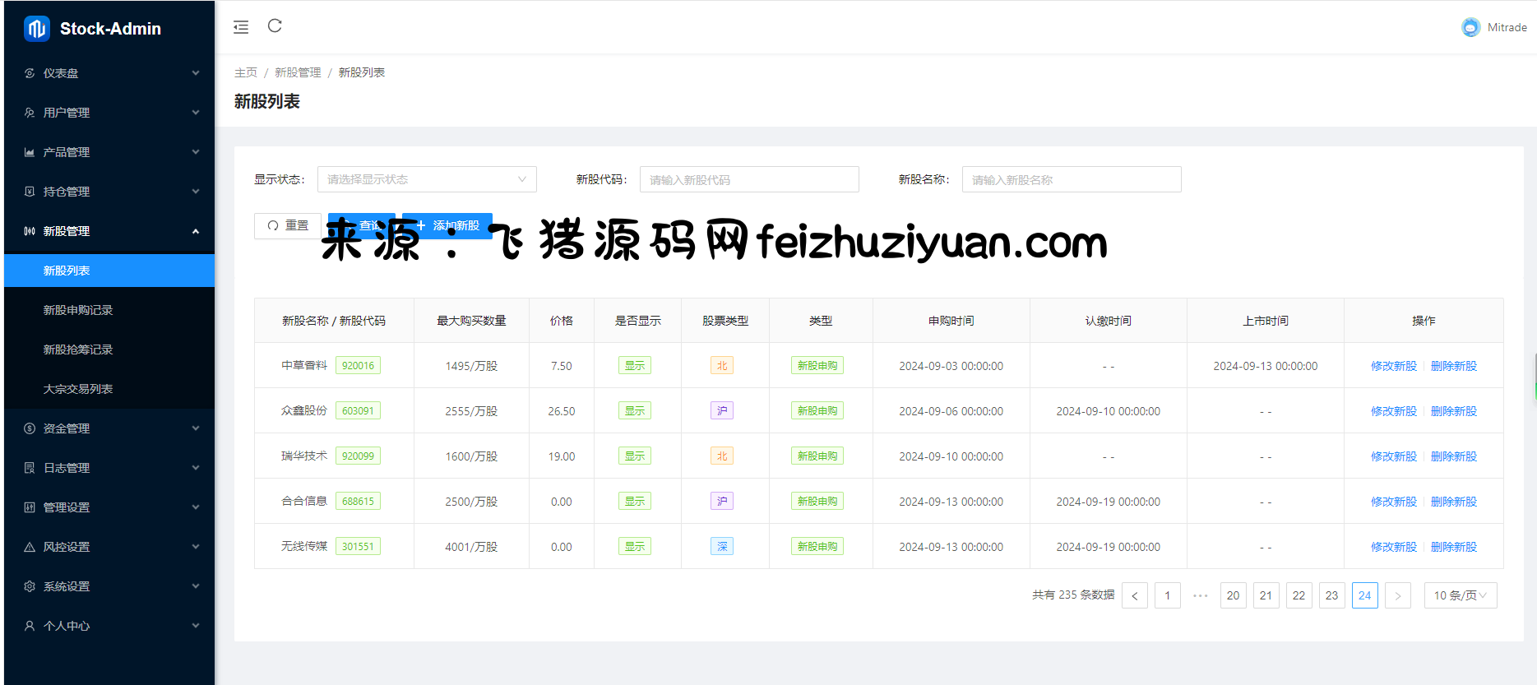
Task: Open the 10 条/页 page size dropdown
Action: tap(1460, 595)
